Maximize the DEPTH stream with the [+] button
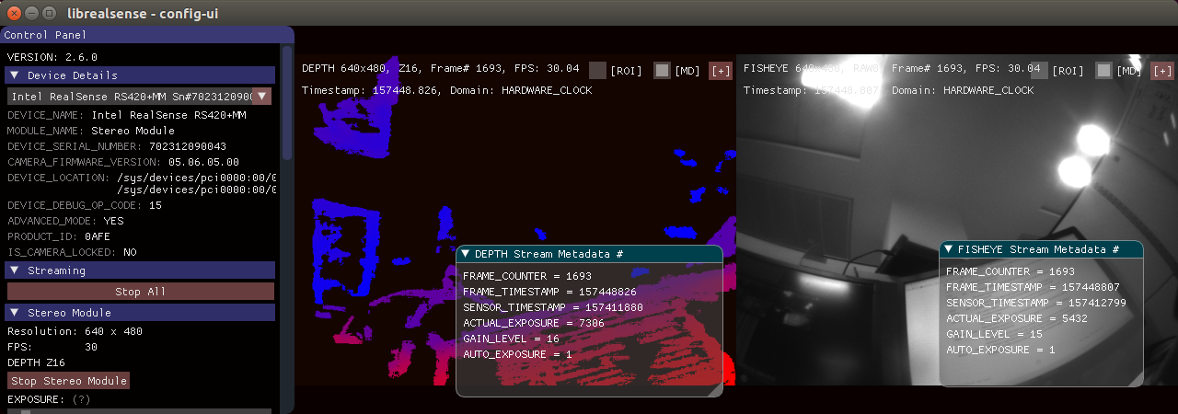The width and height of the screenshot is (1178, 414). click(x=720, y=71)
